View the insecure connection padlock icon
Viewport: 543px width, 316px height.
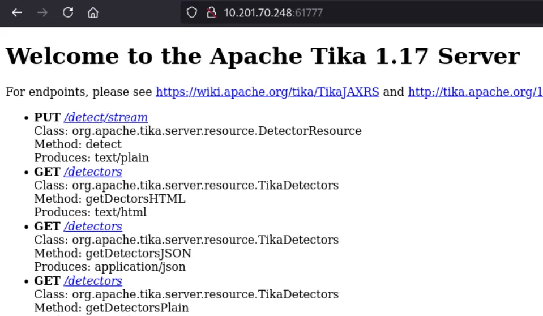(211, 13)
